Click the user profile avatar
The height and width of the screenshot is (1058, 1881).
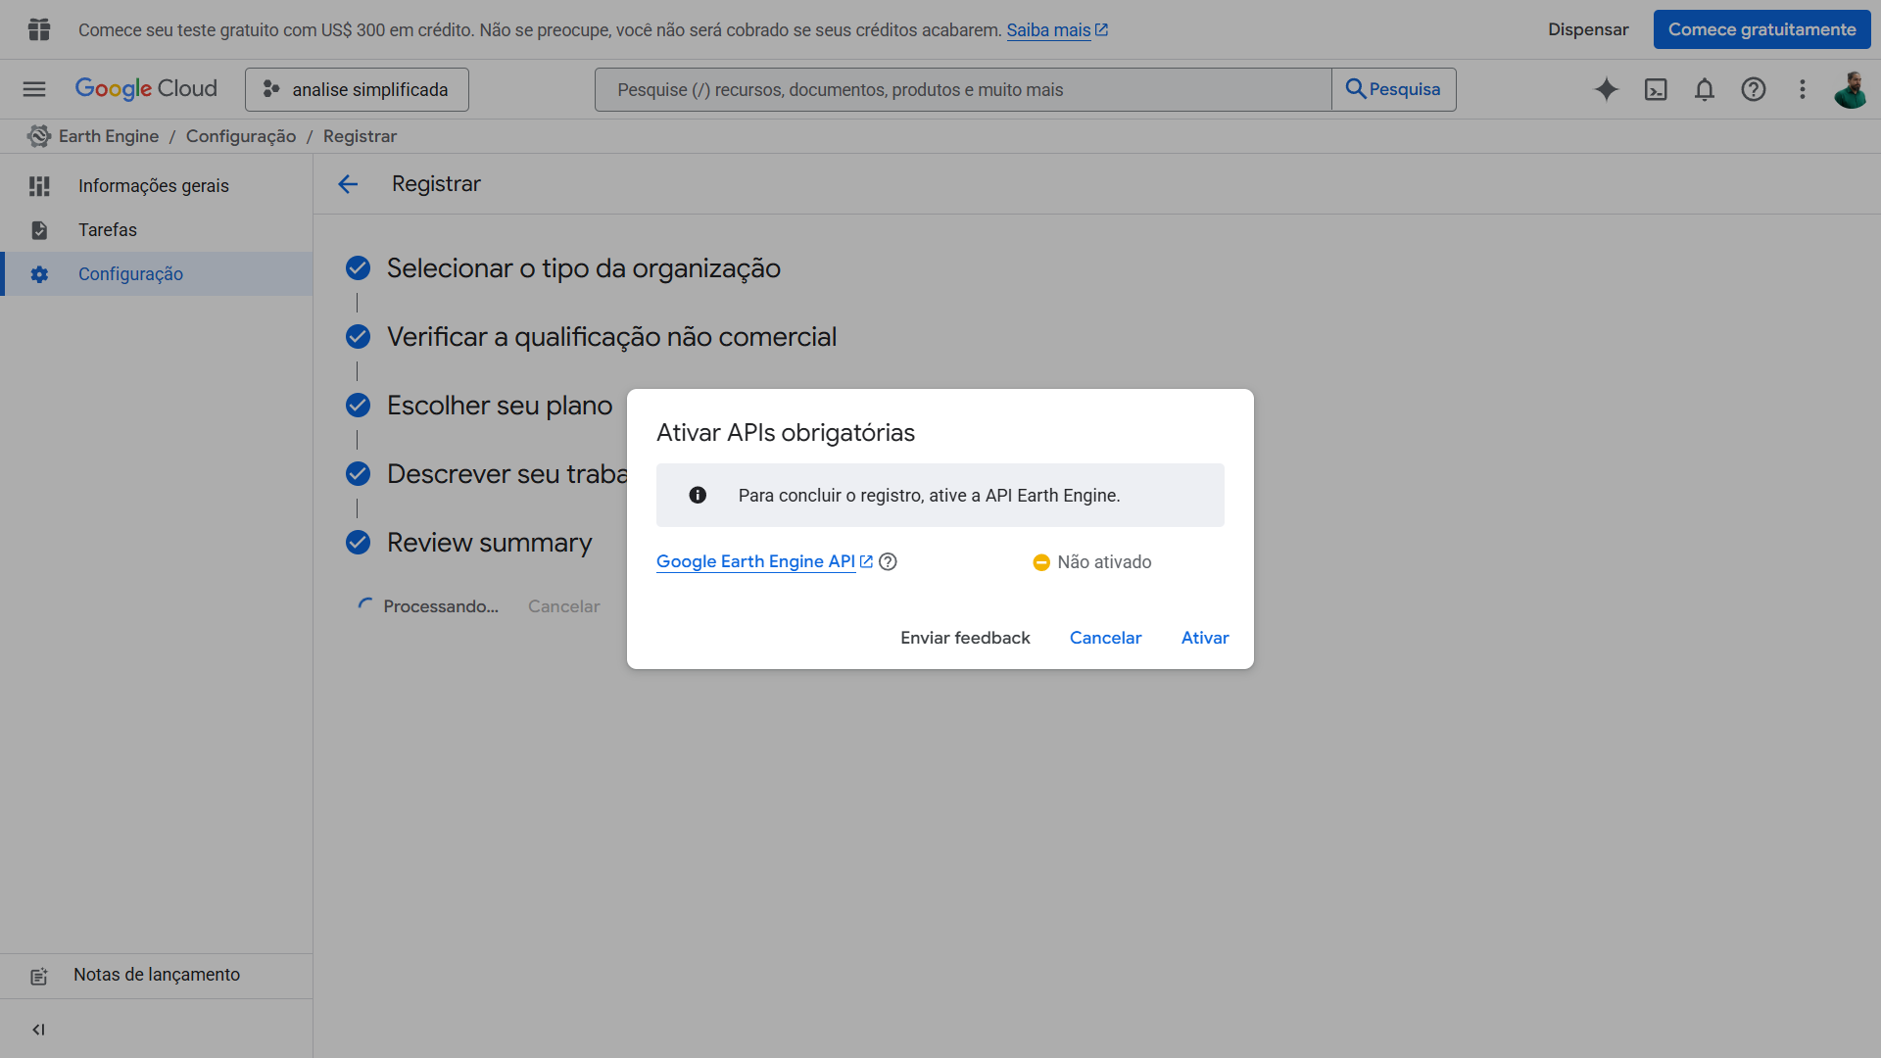[x=1853, y=89]
